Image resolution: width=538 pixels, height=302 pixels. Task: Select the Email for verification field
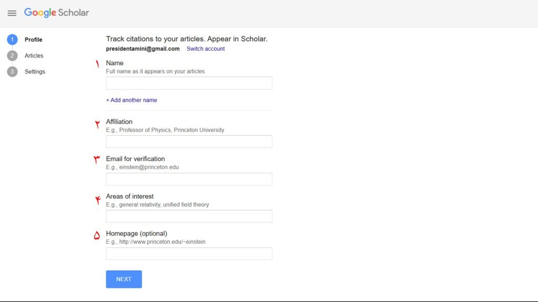tap(189, 179)
